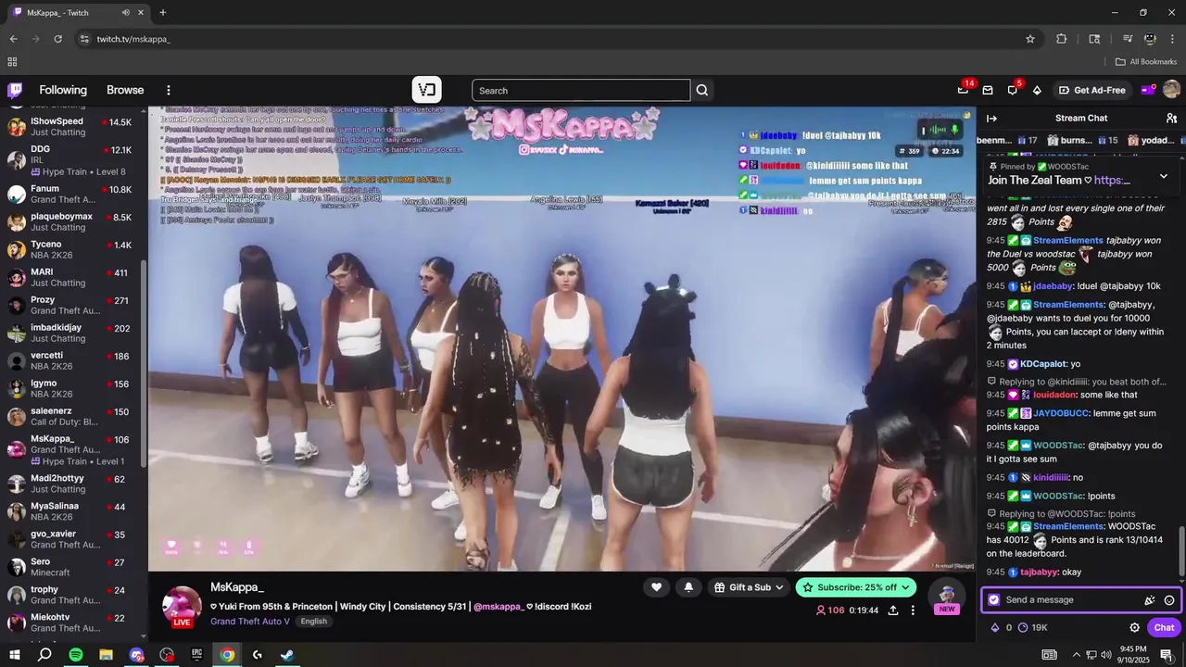Click the chat scrollbar
1186x667 pixels.
pyautogui.click(x=1182, y=551)
